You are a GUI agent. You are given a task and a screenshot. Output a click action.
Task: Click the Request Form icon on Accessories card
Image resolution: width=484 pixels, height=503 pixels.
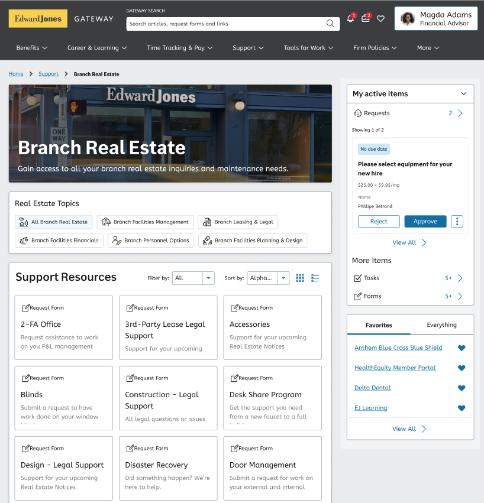coord(234,308)
